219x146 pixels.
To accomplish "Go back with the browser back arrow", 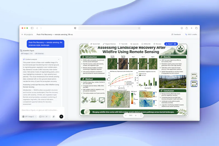I will [37, 28].
